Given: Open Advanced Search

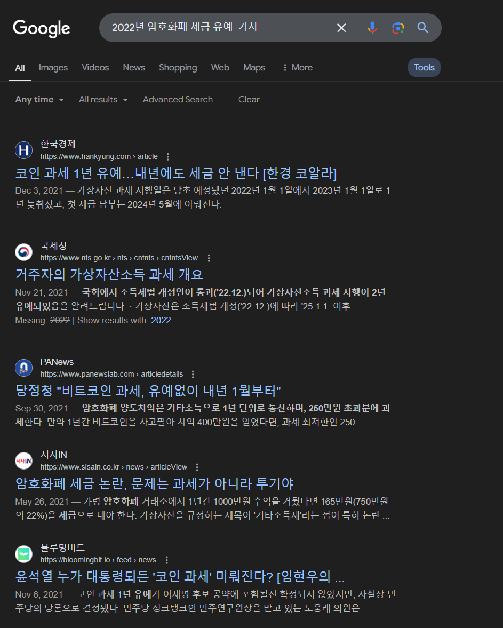Looking at the screenshot, I should point(178,100).
